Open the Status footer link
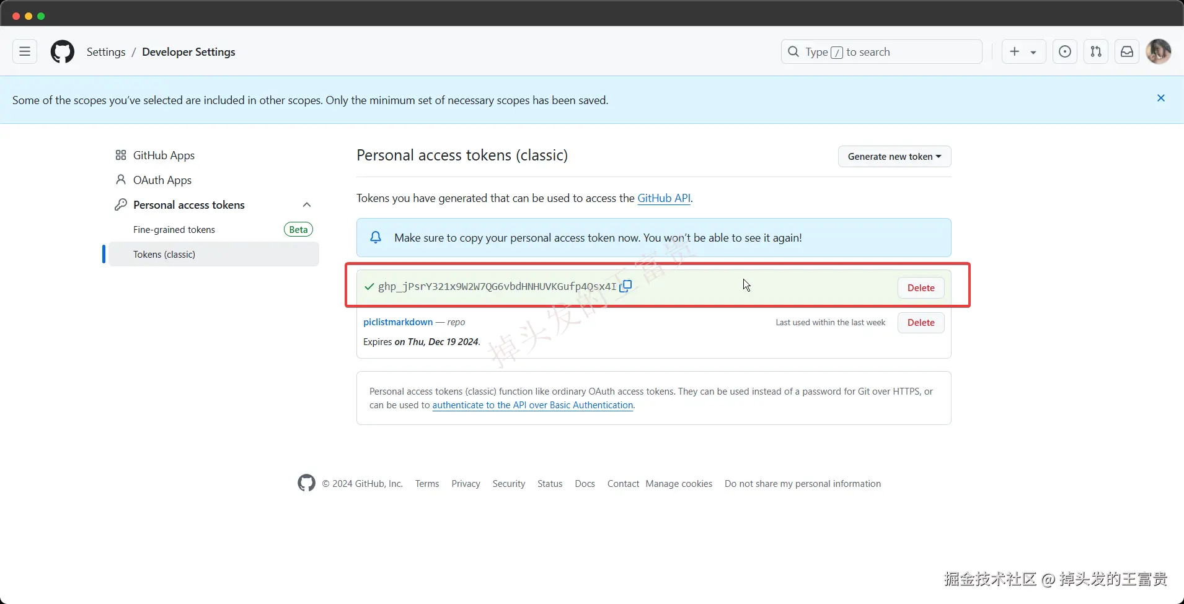The image size is (1184, 604). 550,484
